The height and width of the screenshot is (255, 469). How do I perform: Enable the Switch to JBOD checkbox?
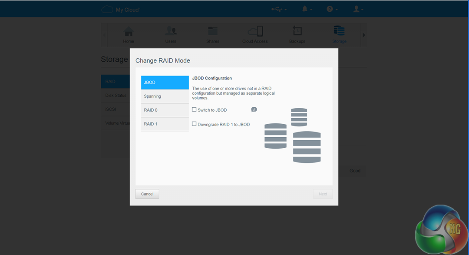[195, 110]
